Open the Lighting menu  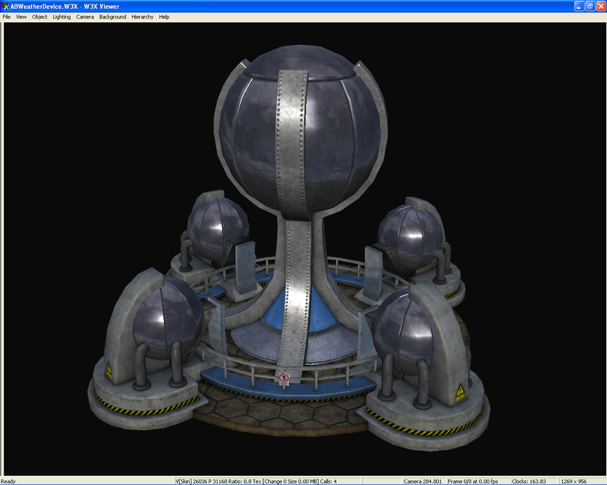61,17
